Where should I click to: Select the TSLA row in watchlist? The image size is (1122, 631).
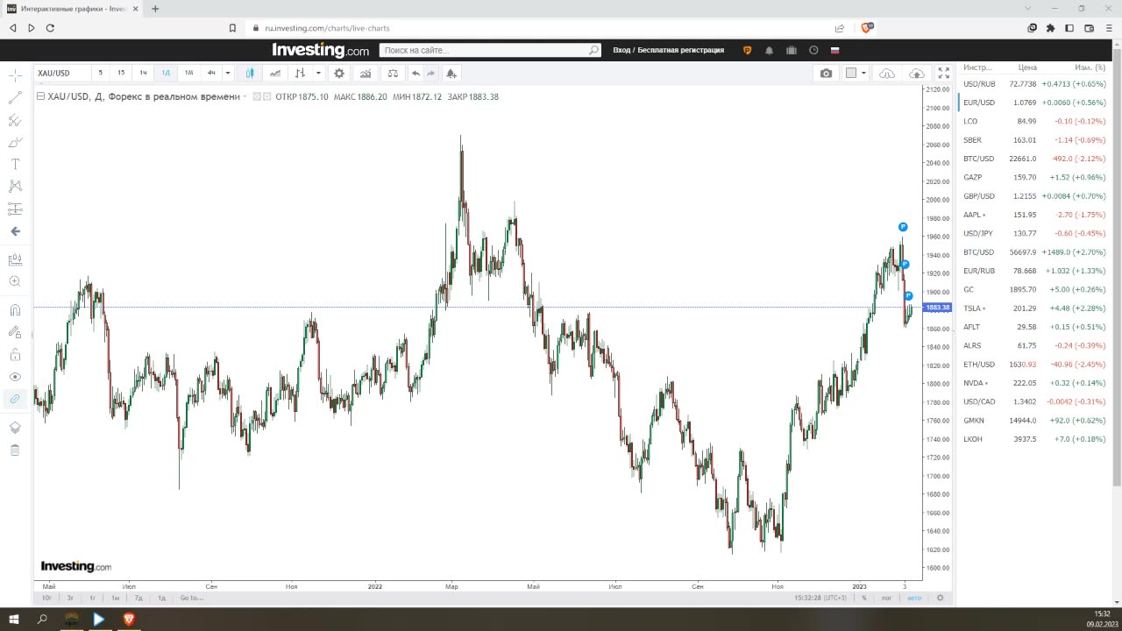pyautogui.click(x=1035, y=308)
